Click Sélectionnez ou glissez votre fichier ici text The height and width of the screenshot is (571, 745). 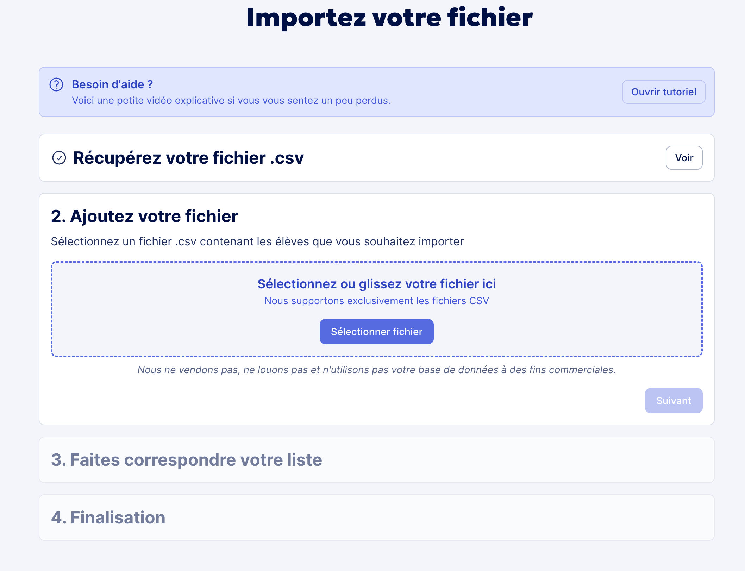click(377, 284)
